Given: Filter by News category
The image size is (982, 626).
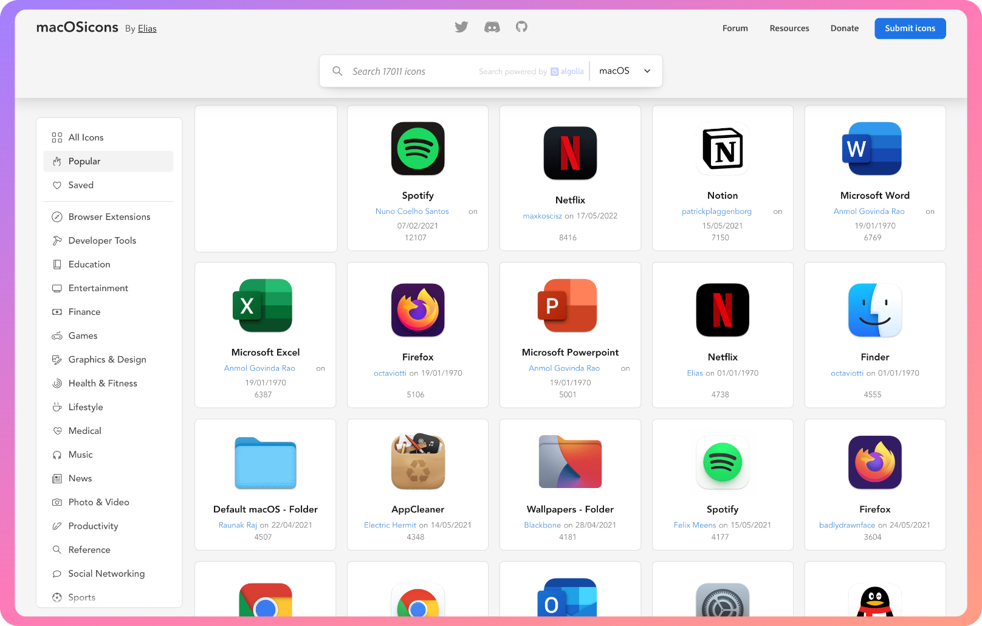Looking at the screenshot, I should point(108,478).
